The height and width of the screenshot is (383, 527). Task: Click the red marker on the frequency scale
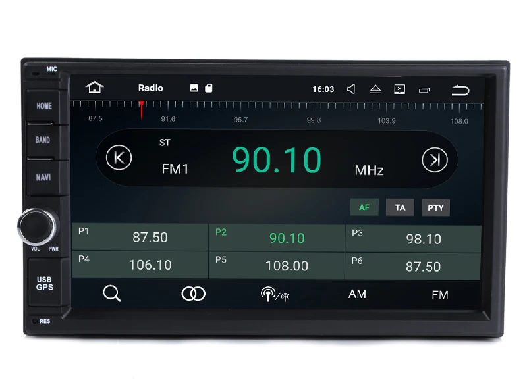[x=142, y=110]
